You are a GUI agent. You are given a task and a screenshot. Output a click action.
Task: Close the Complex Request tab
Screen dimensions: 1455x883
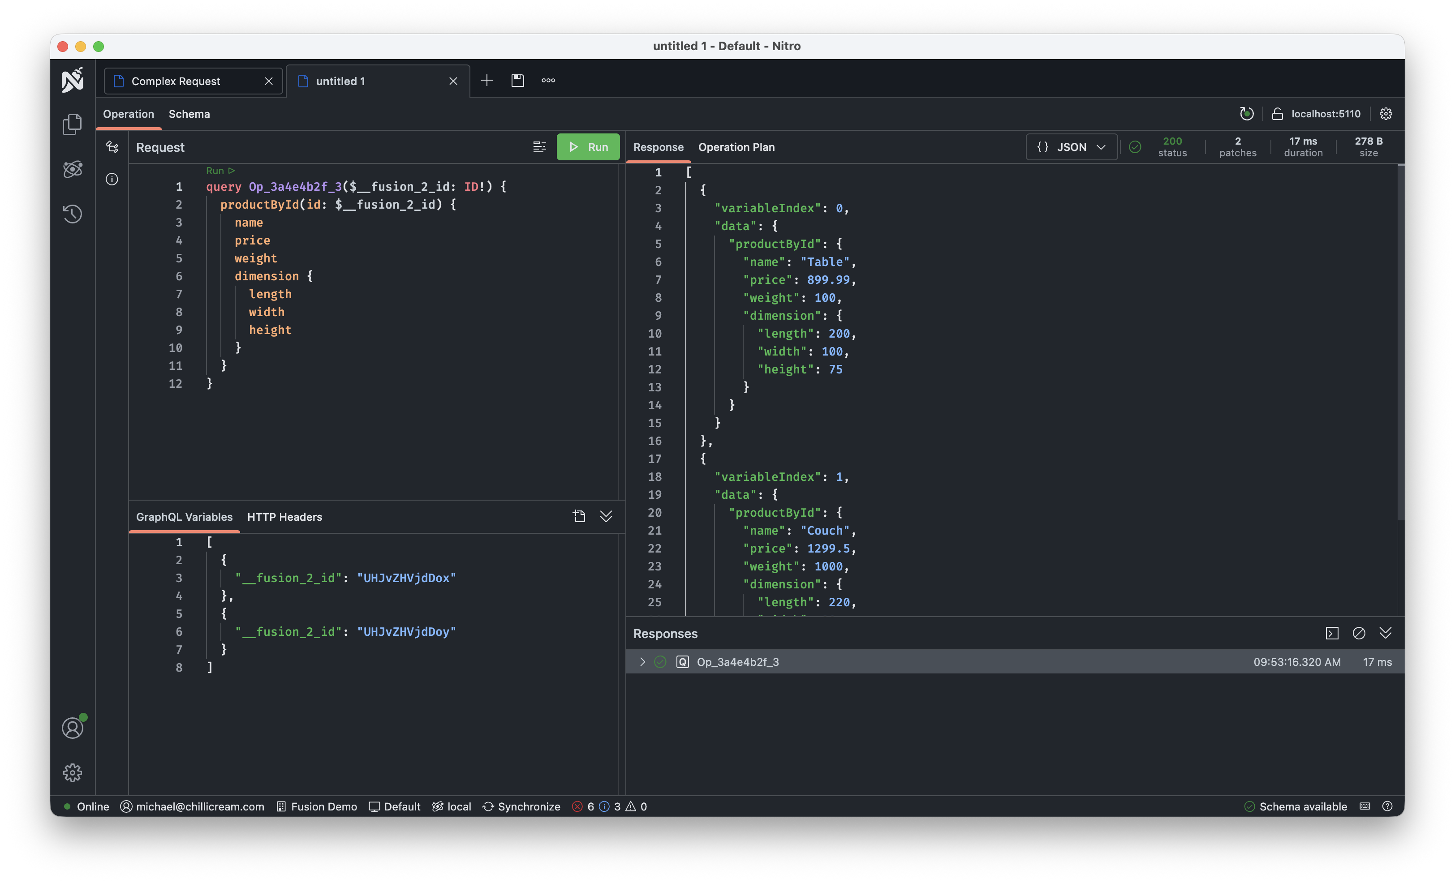(269, 81)
